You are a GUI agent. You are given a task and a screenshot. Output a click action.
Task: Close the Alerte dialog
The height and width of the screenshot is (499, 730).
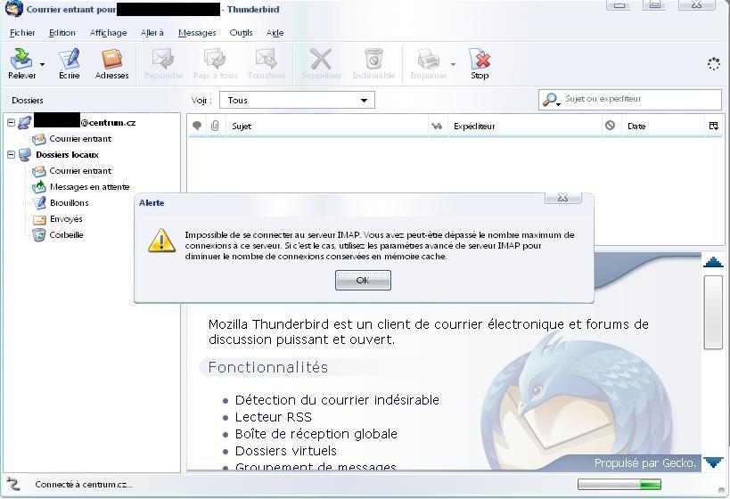coord(562,197)
